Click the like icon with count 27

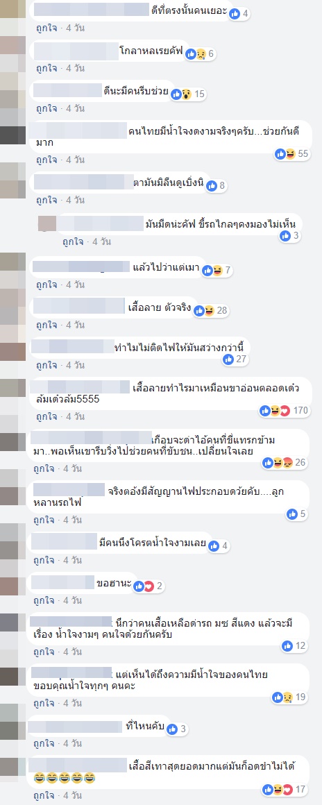[228, 359]
